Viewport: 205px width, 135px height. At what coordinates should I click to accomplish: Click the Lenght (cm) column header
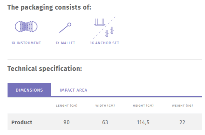[x=66, y=106]
